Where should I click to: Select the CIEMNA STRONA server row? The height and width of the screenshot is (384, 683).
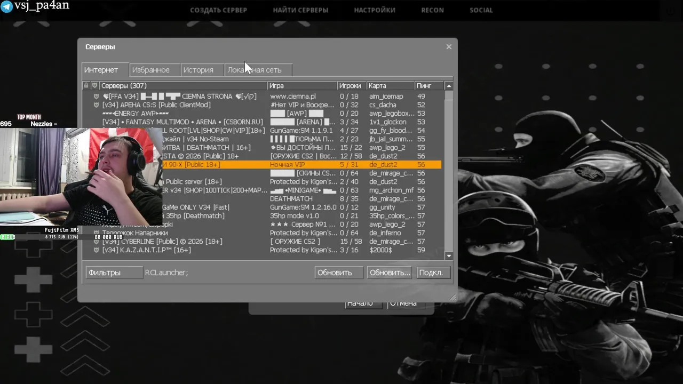pos(262,97)
